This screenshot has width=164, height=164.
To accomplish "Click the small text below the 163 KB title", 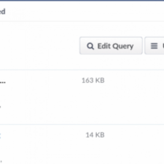I will 0,107.
